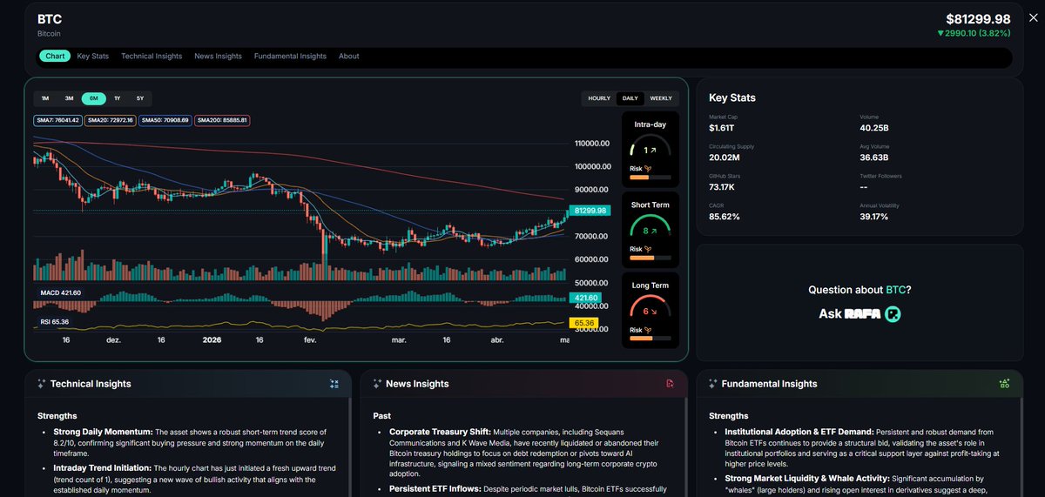Click the Annual Volatility value 39.17%
Image resolution: width=1045 pixels, height=497 pixels.
tap(874, 216)
